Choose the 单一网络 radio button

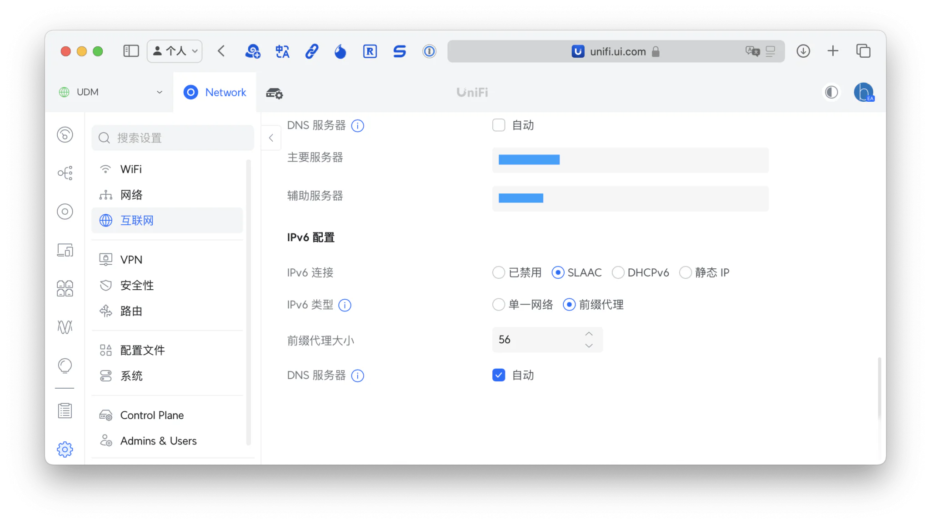[x=499, y=304]
